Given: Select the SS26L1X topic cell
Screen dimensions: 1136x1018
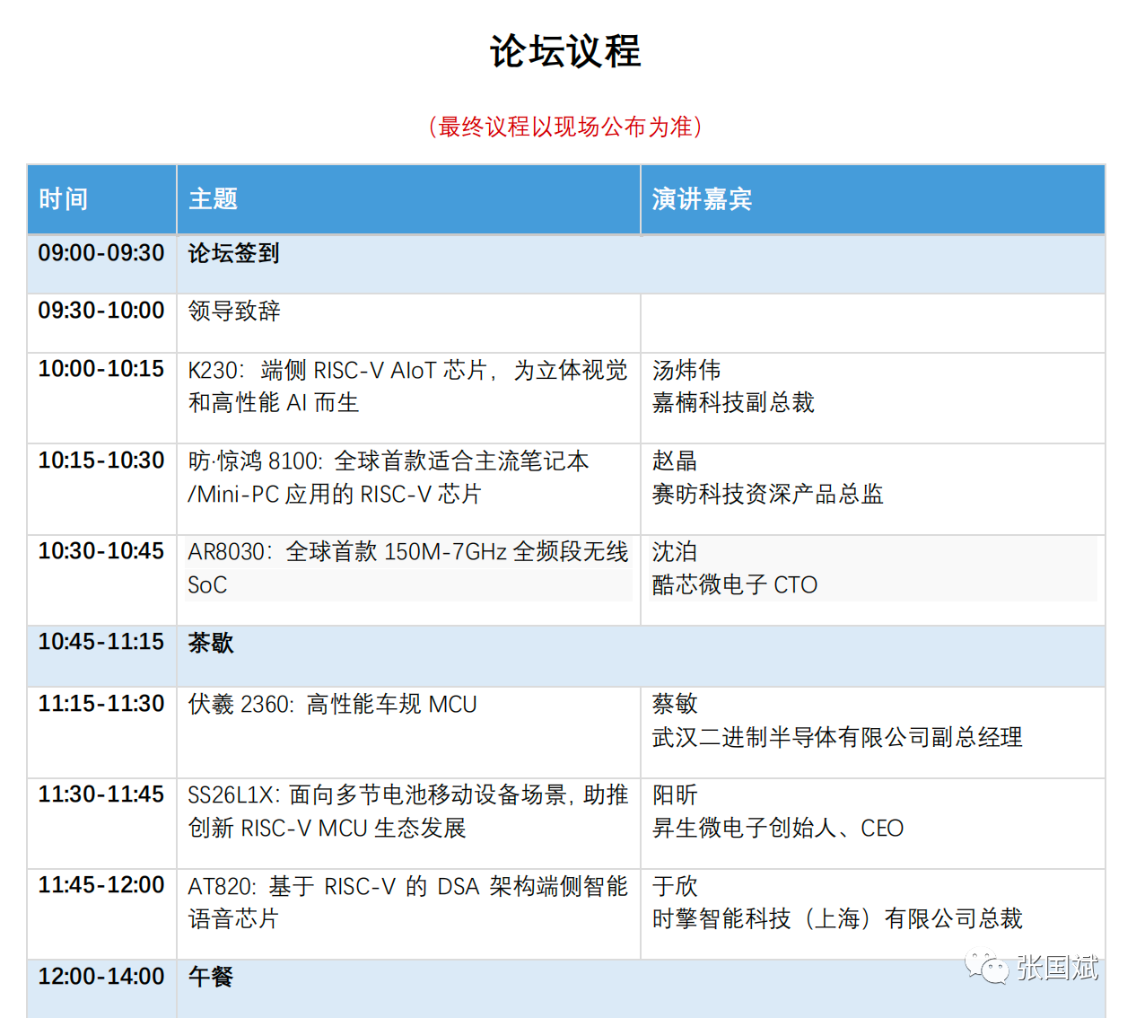Looking at the screenshot, I should click(x=407, y=812).
